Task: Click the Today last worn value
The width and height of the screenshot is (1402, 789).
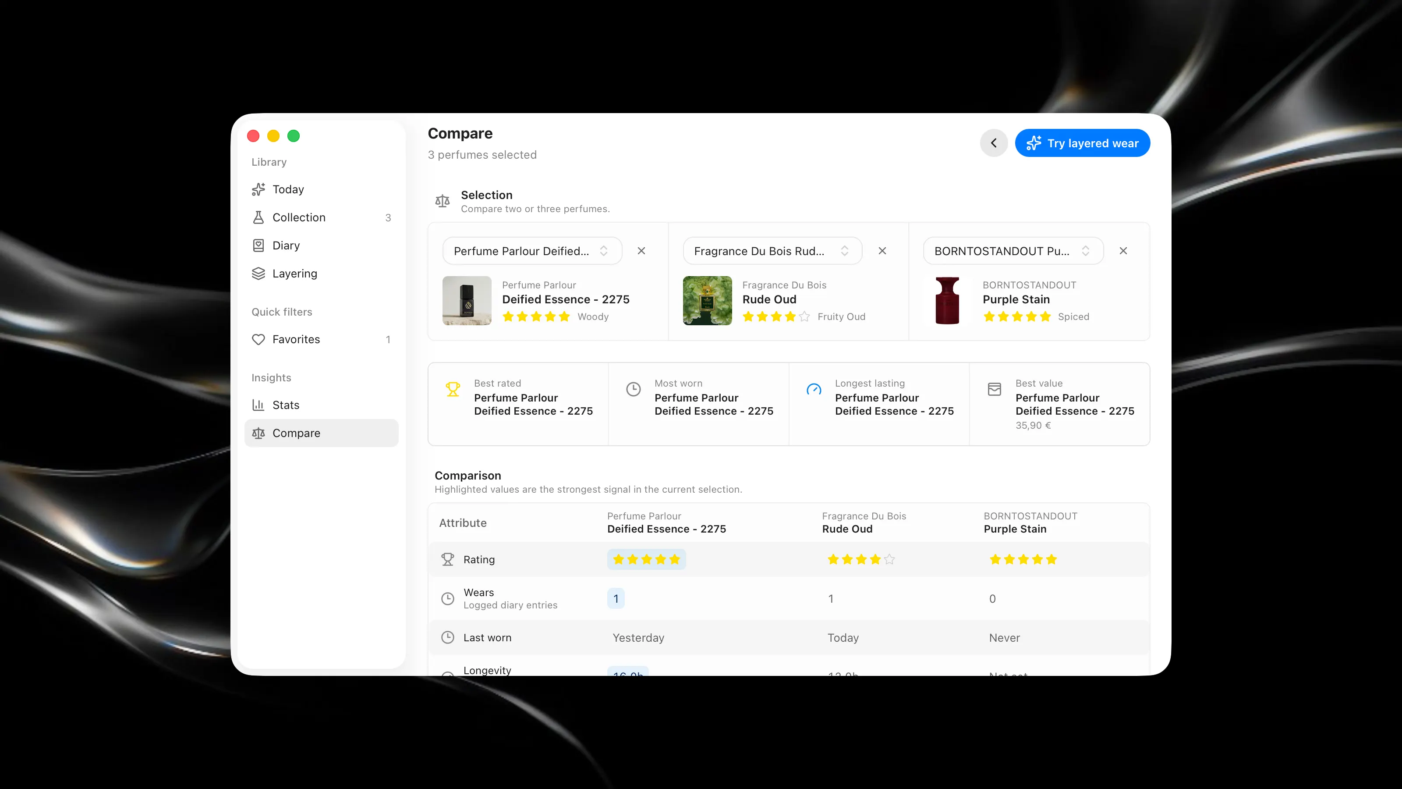Action: click(x=843, y=638)
